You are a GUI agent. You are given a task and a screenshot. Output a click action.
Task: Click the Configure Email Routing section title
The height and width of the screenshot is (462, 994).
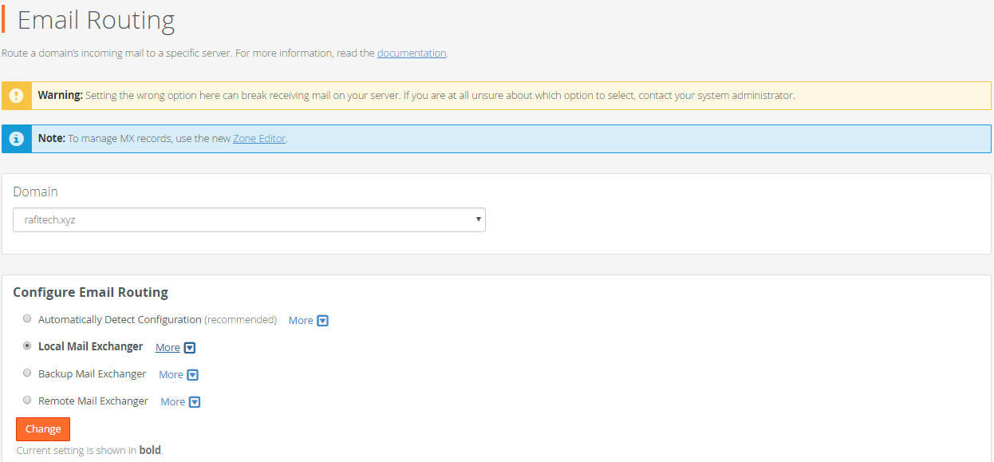[x=90, y=292]
